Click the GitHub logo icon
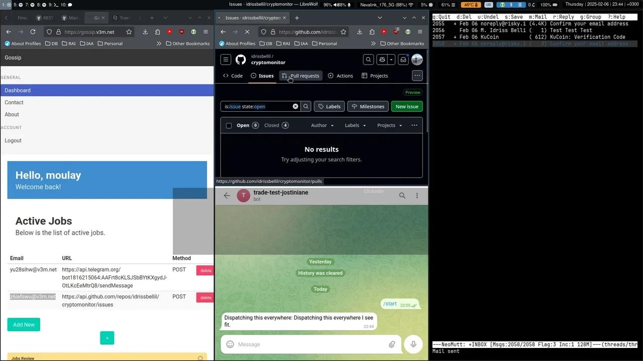The width and height of the screenshot is (643, 361). tap(241, 60)
